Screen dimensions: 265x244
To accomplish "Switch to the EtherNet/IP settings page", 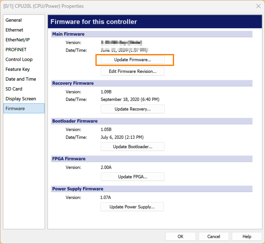I will pos(18,40).
